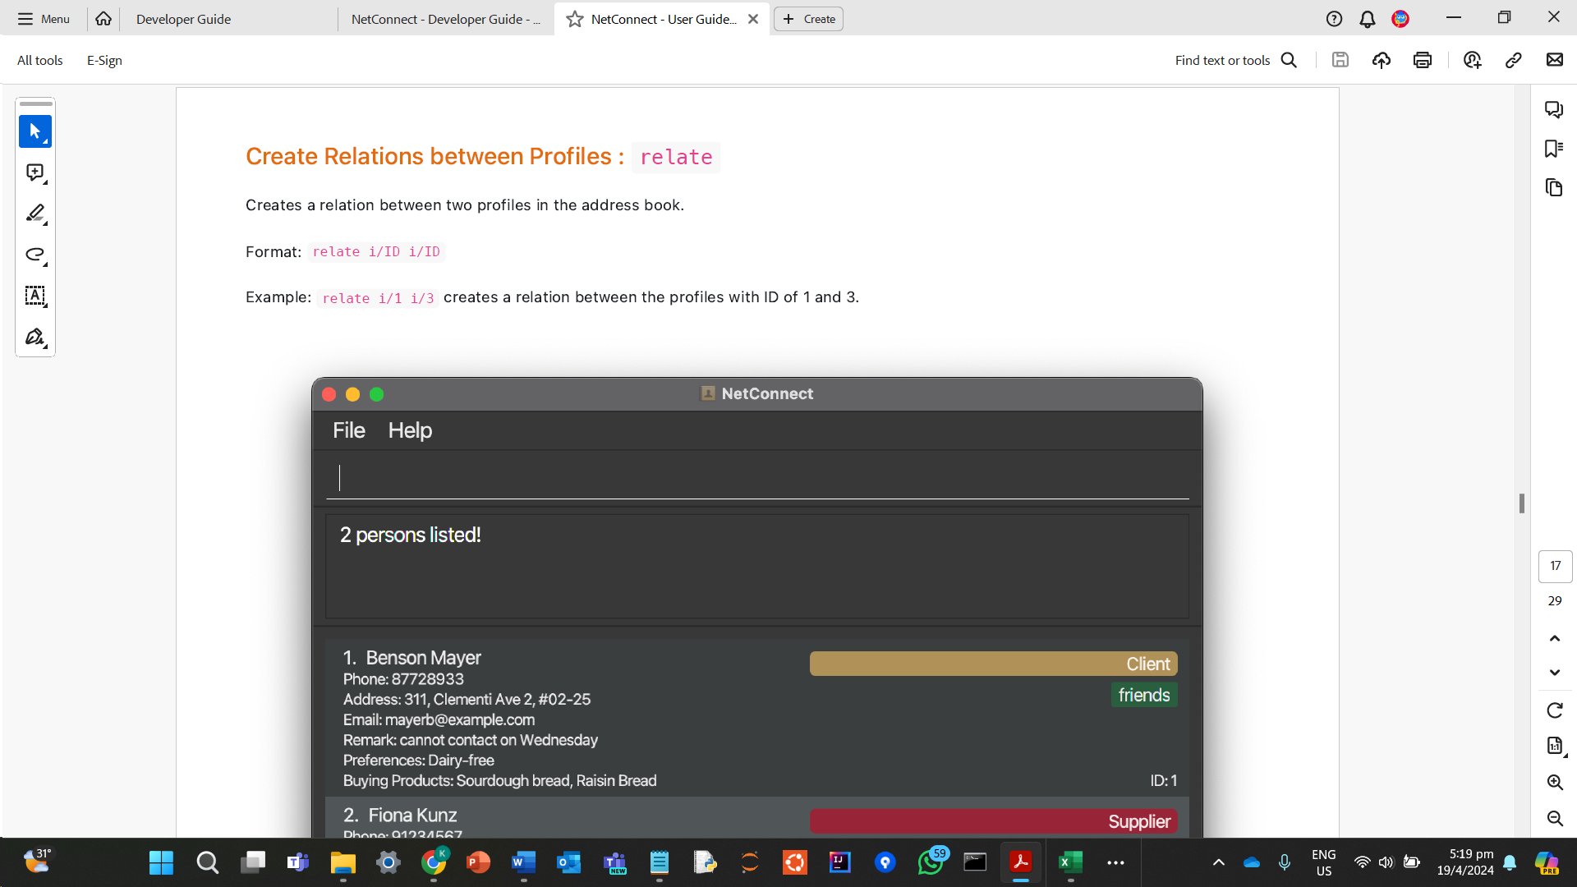1577x887 pixels.
Task: Open E-Sign option
Action: coord(104,60)
